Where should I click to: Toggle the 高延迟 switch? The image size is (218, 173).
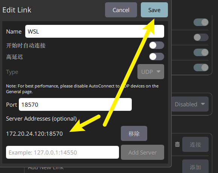pos(157,57)
